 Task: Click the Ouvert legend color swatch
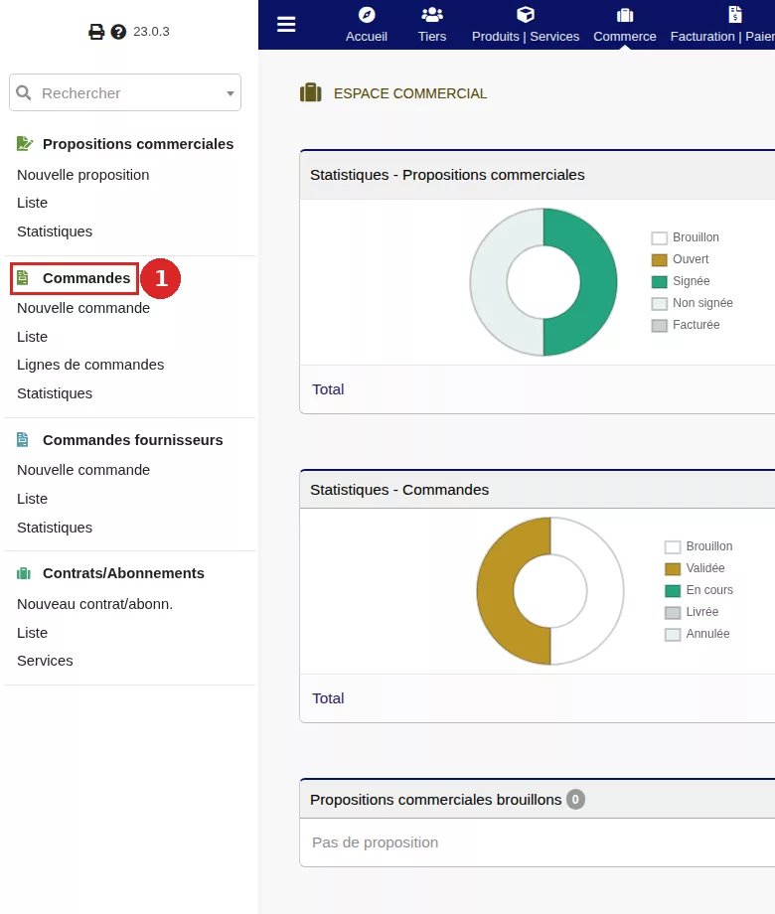point(659,260)
